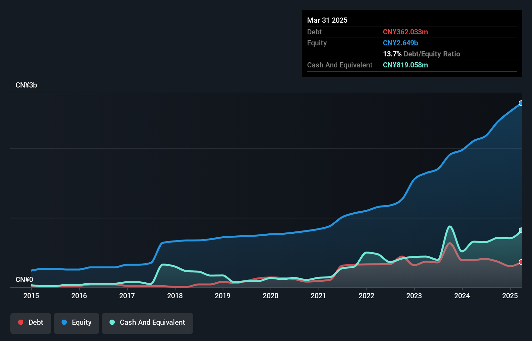Click the CN¥0 y-axis label
The height and width of the screenshot is (341, 532).
pyautogui.click(x=24, y=279)
